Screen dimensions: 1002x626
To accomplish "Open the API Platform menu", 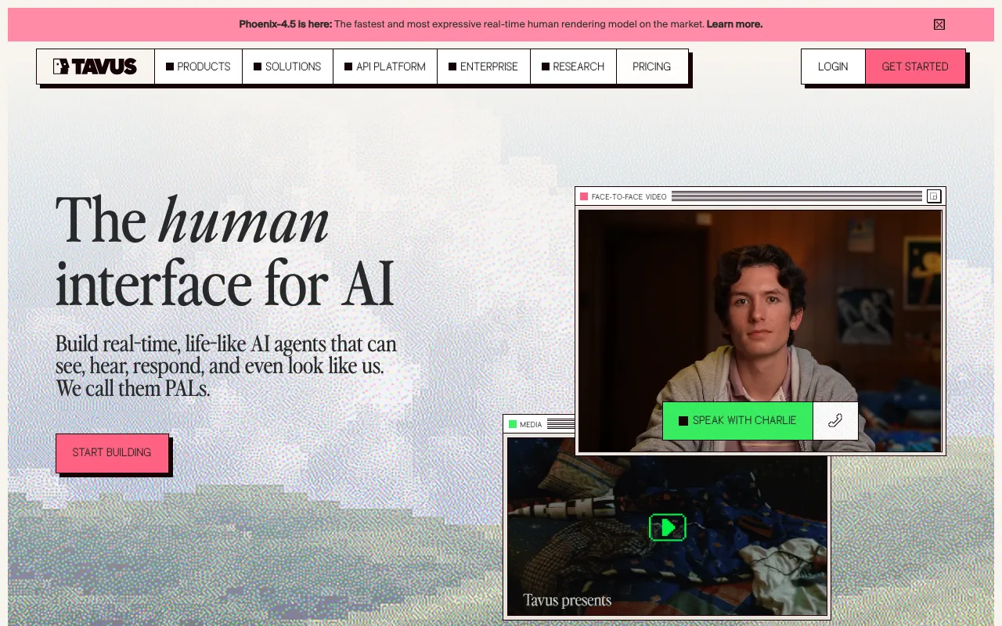I will tap(385, 67).
